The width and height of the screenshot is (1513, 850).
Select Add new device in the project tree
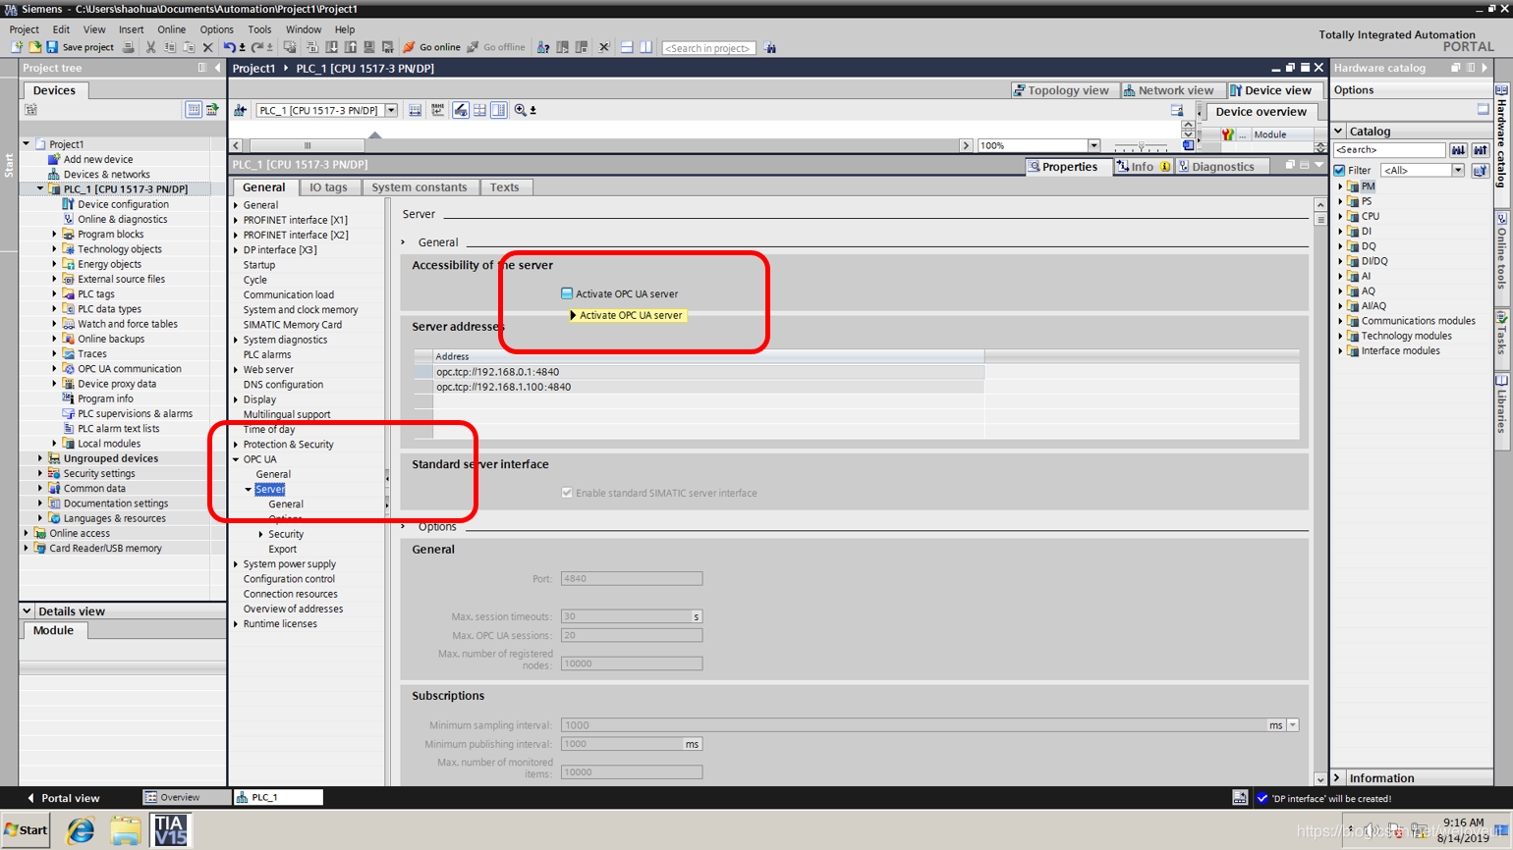pos(98,159)
